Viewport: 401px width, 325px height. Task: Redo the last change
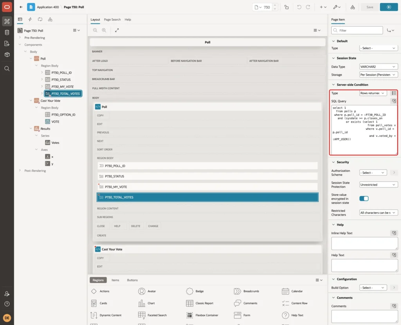click(308, 7)
